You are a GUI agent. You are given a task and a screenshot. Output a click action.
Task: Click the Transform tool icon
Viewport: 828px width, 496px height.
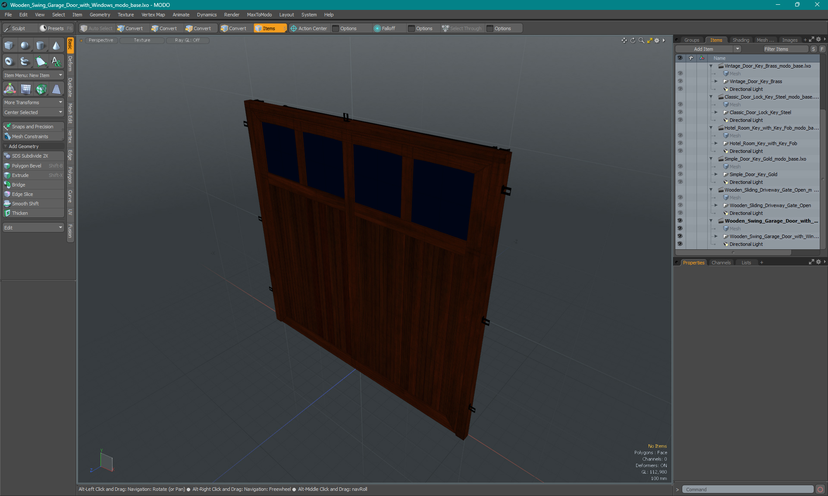tap(9, 89)
